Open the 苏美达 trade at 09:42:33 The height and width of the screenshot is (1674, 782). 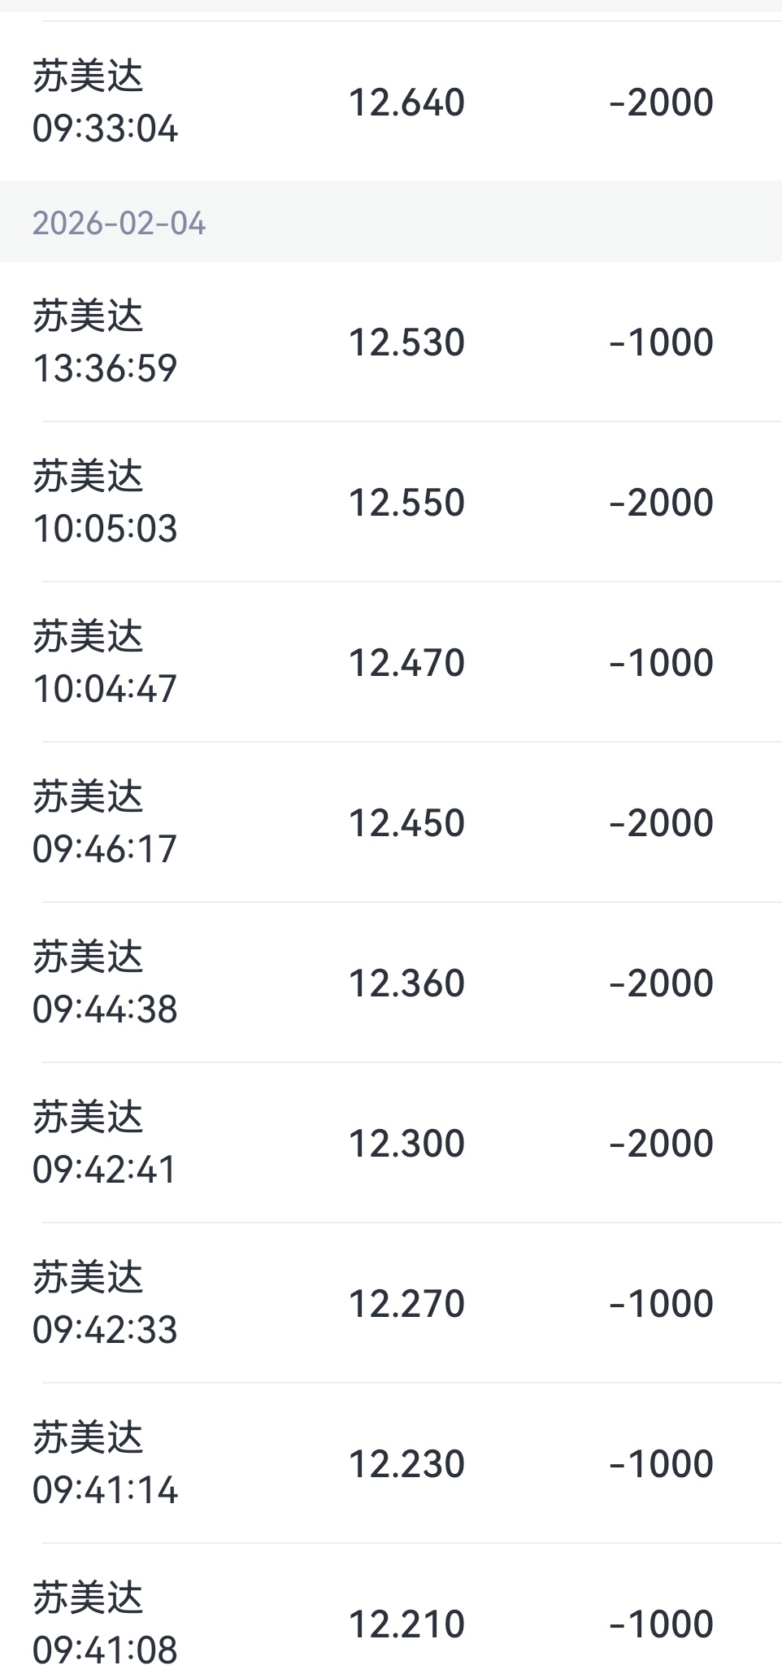(x=391, y=1303)
